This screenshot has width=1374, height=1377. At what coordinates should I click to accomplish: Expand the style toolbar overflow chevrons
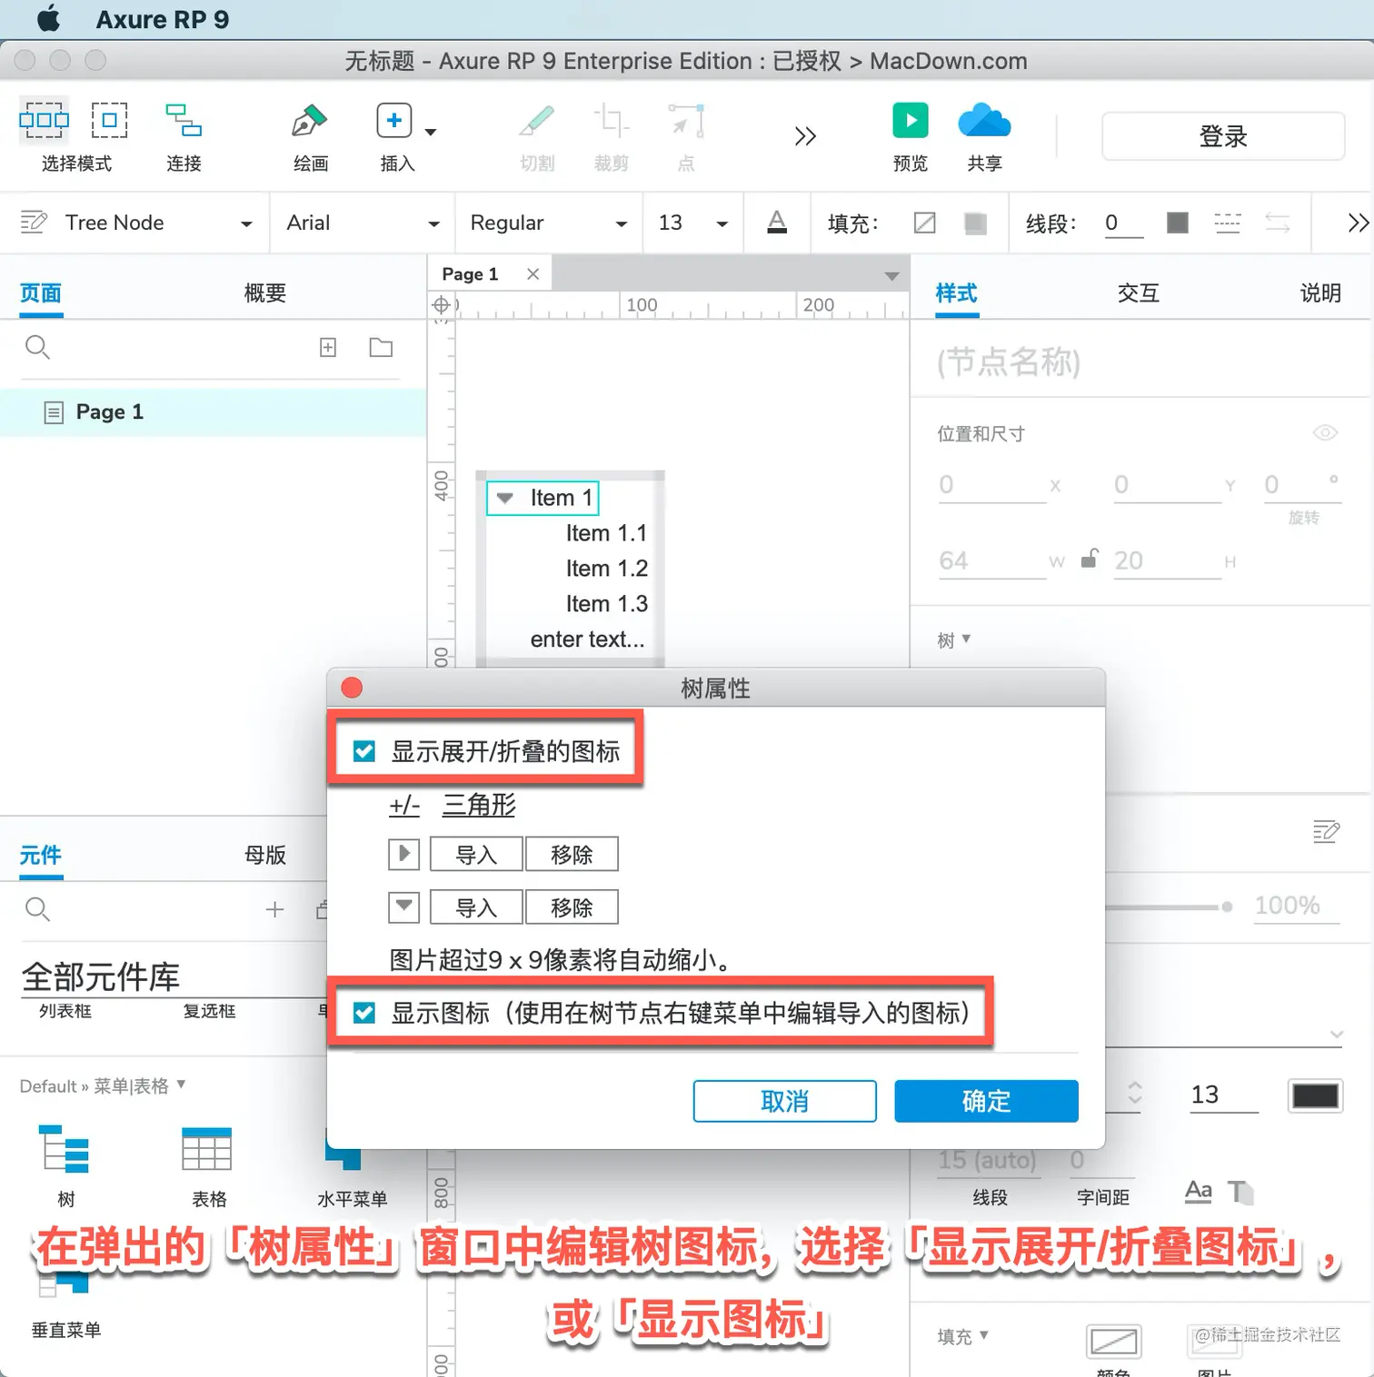click(1358, 223)
